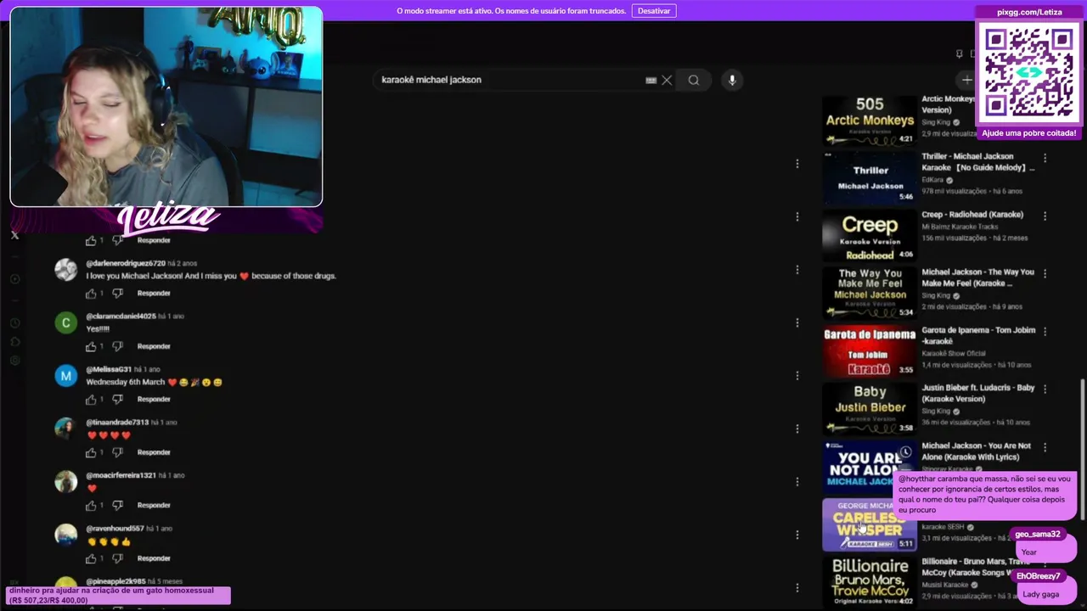
Task: Open the on-screen keyboard icon in search
Action: click(x=651, y=80)
